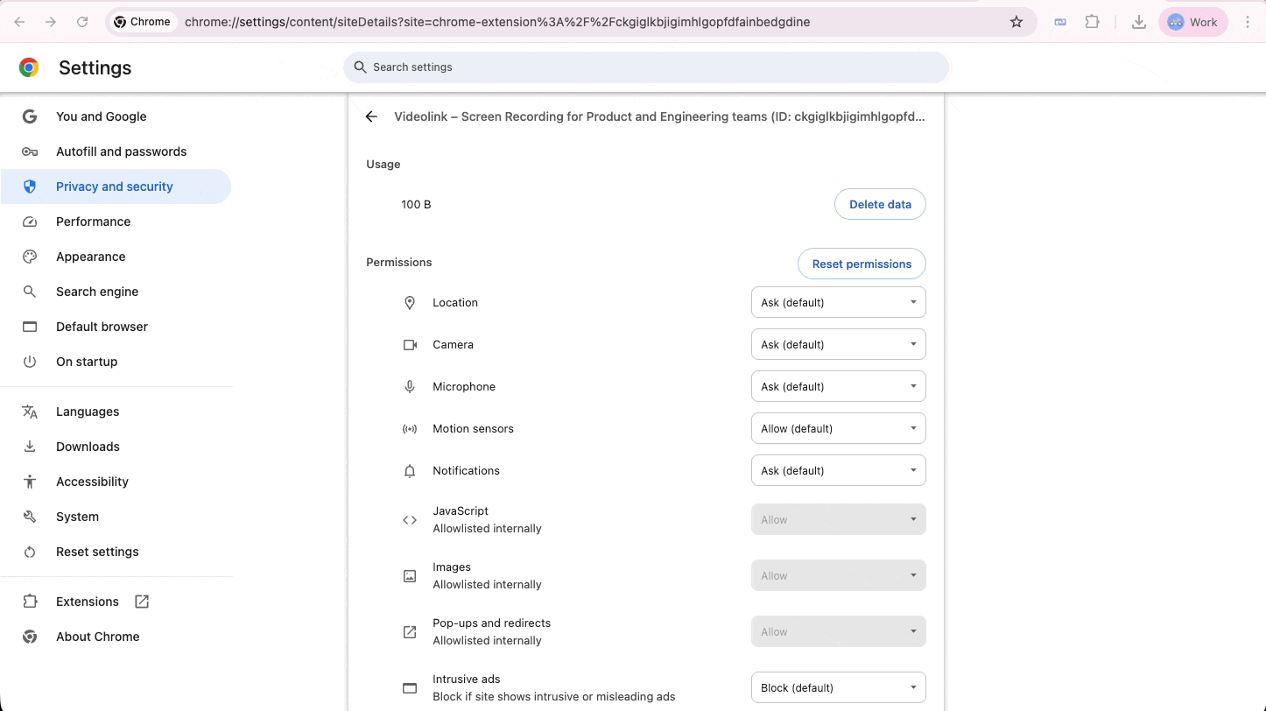Click the Search settings field

tap(646, 67)
